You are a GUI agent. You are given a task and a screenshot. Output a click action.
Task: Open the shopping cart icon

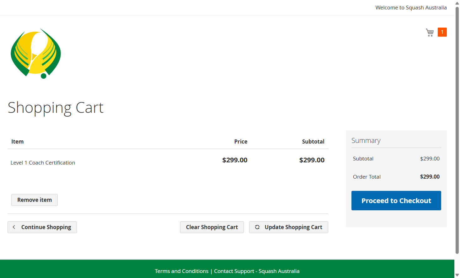pyautogui.click(x=430, y=32)
